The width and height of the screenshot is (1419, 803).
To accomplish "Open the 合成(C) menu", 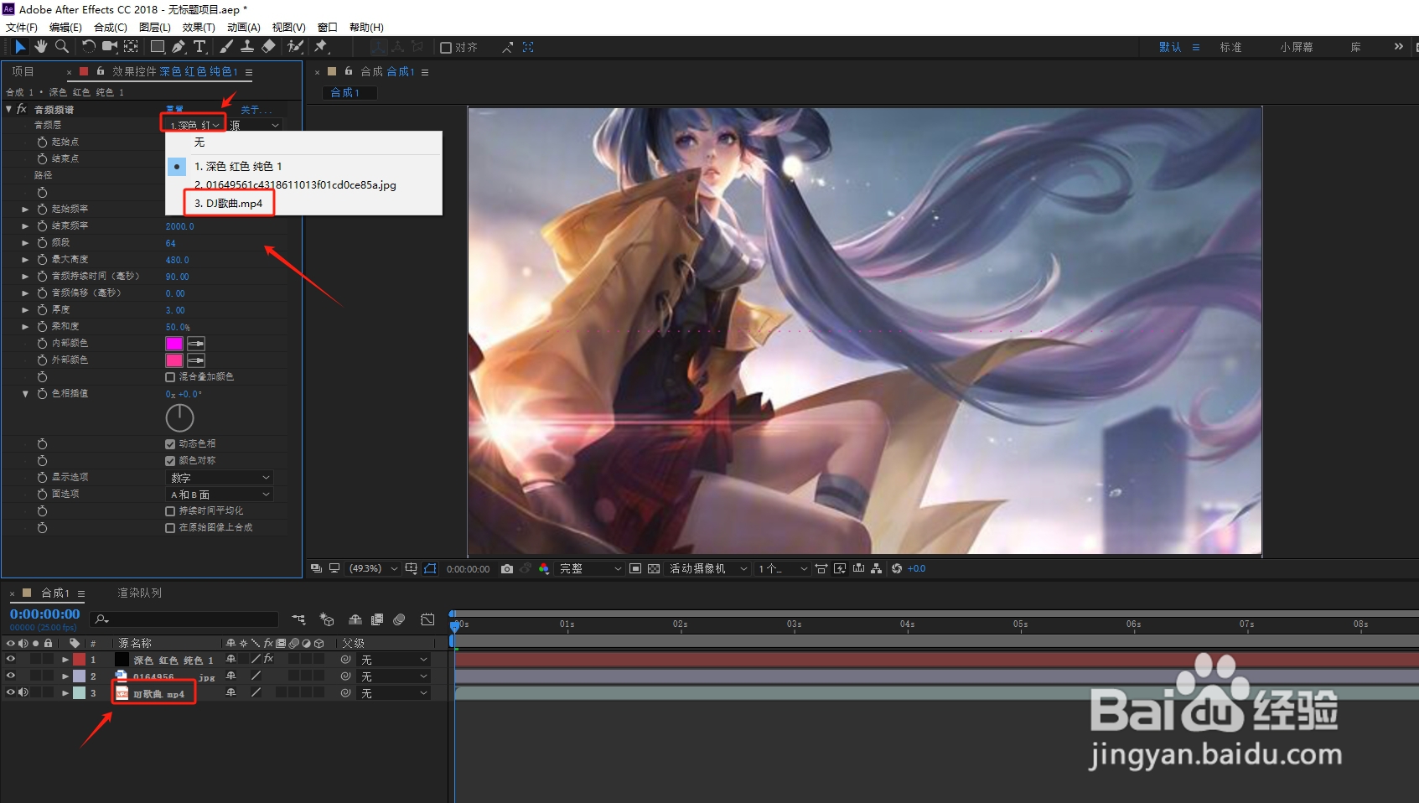I will (110, 28).
